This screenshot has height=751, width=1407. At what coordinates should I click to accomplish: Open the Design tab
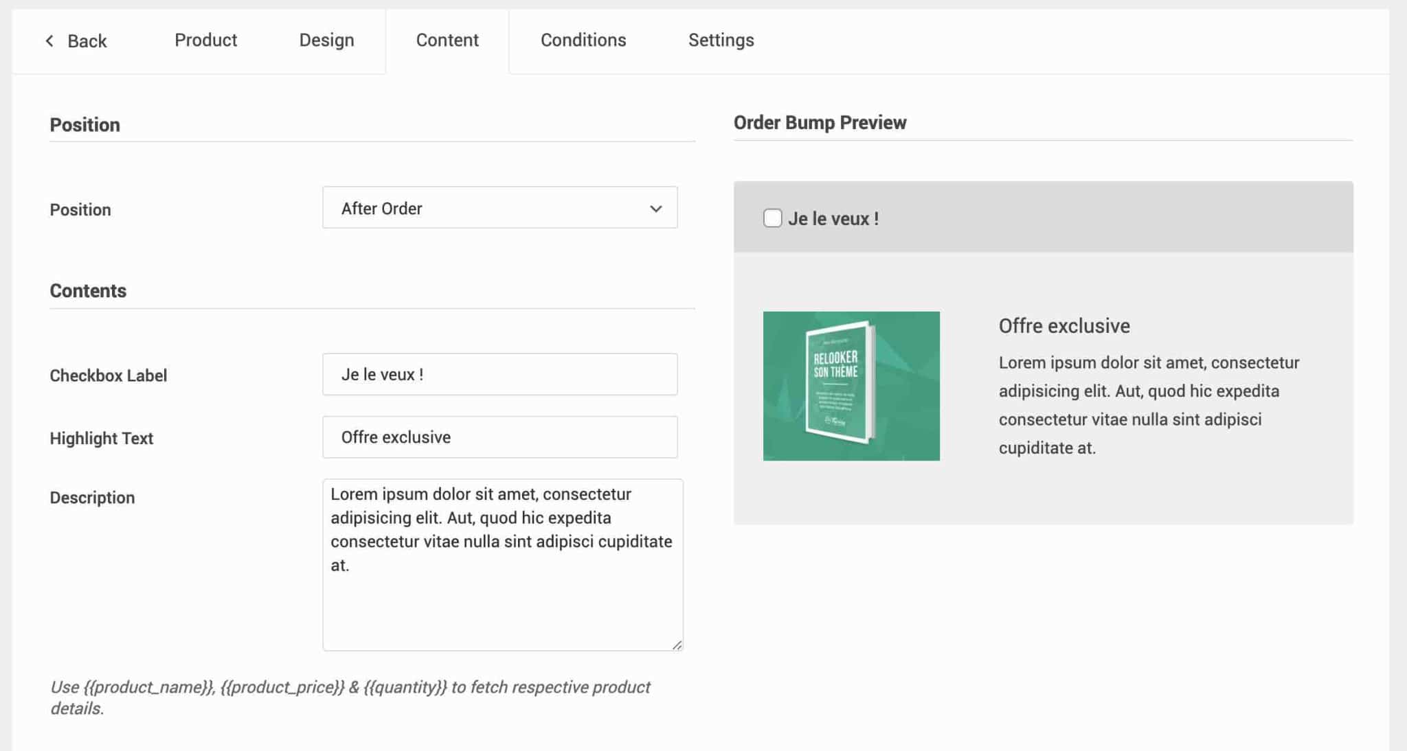point(326,41)
